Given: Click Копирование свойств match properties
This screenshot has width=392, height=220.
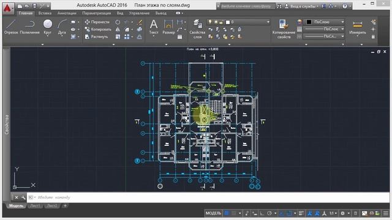Looking at the screenshot, I should [x=284, y=29].
